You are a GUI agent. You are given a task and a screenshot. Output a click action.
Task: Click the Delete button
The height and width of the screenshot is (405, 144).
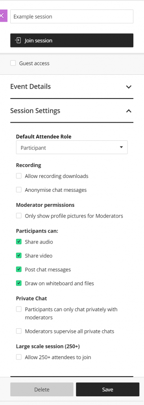click(x=42, y=390)
